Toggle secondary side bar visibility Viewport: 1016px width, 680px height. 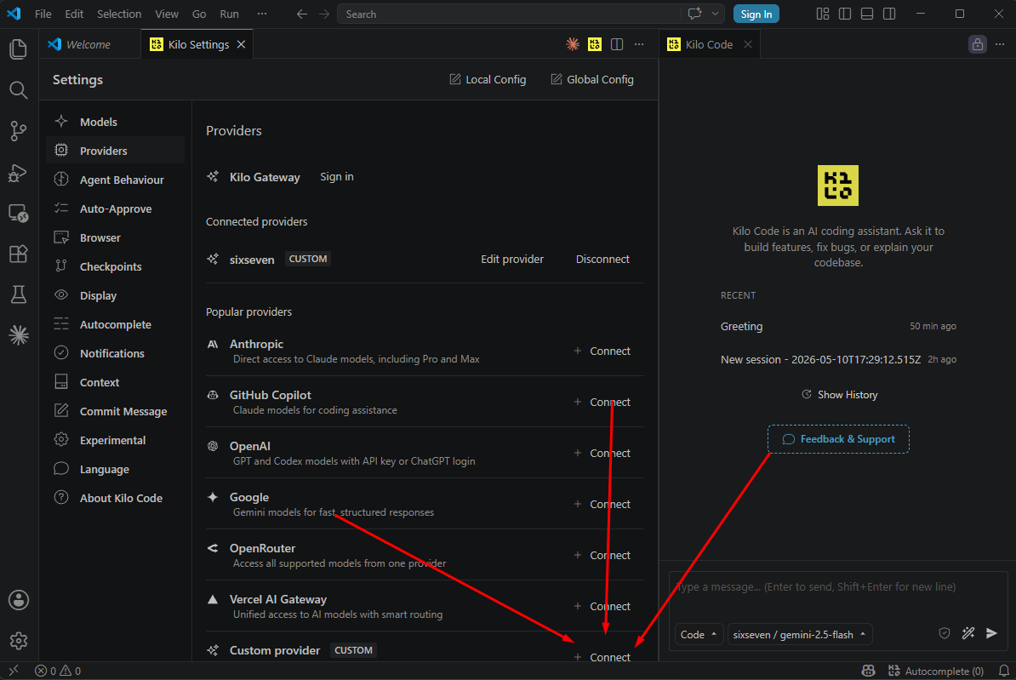pos(889,14)
